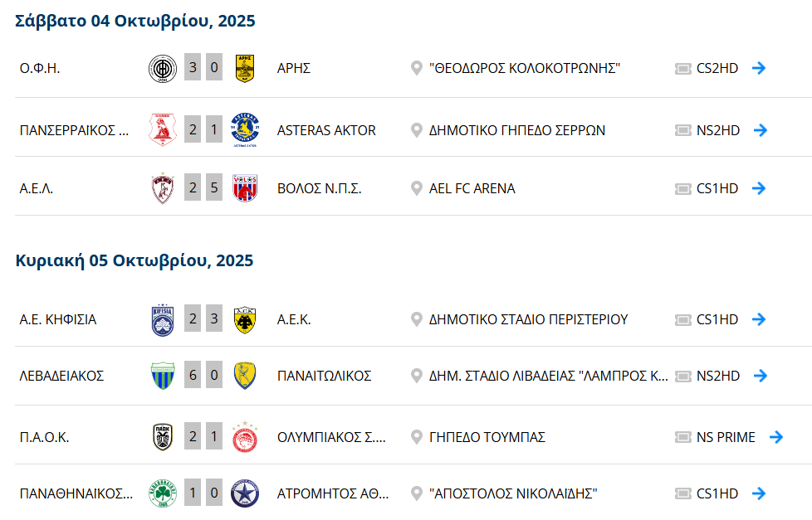Open details arrow for Π.Α.Ο.Κ. match
The image size is (812, 520).
775,437
